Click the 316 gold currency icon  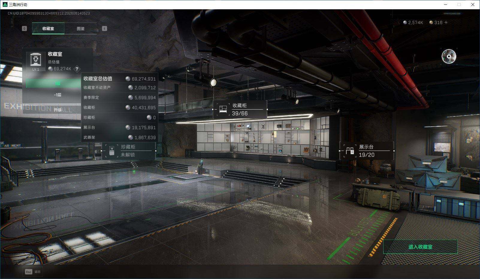pyautogui.click(x=431, y=22)
